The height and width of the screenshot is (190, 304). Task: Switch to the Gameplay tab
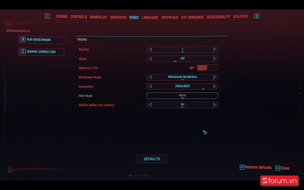click(x=99, y=17)
